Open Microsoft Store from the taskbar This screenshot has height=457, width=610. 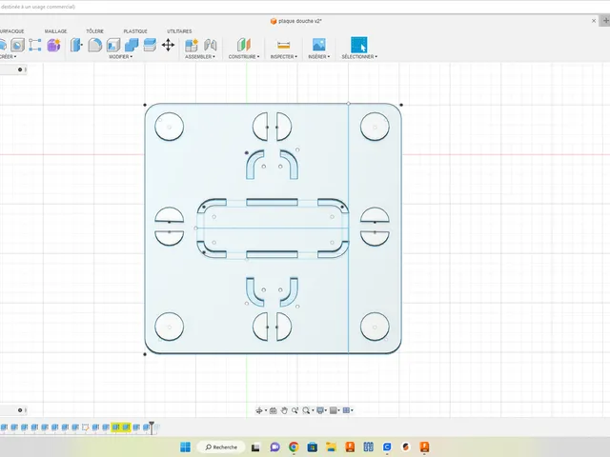coord(312,447)
